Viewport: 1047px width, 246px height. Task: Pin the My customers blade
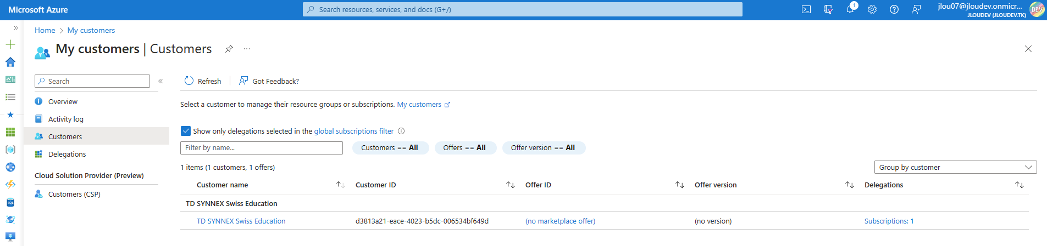(x=229, y=49)
